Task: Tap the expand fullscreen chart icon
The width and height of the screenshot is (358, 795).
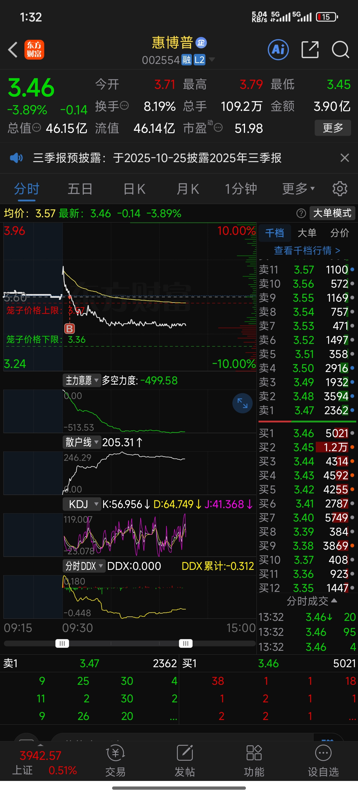Action: tap(242, 403)
